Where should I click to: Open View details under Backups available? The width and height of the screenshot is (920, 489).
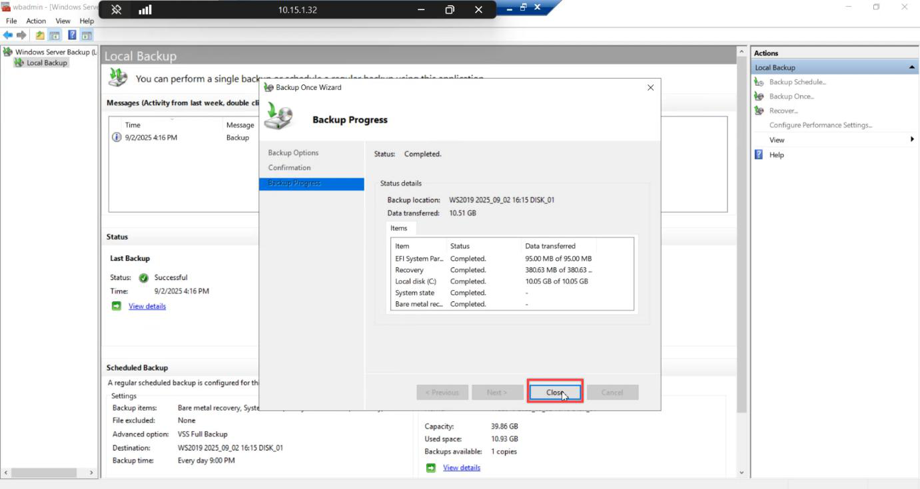462,468
